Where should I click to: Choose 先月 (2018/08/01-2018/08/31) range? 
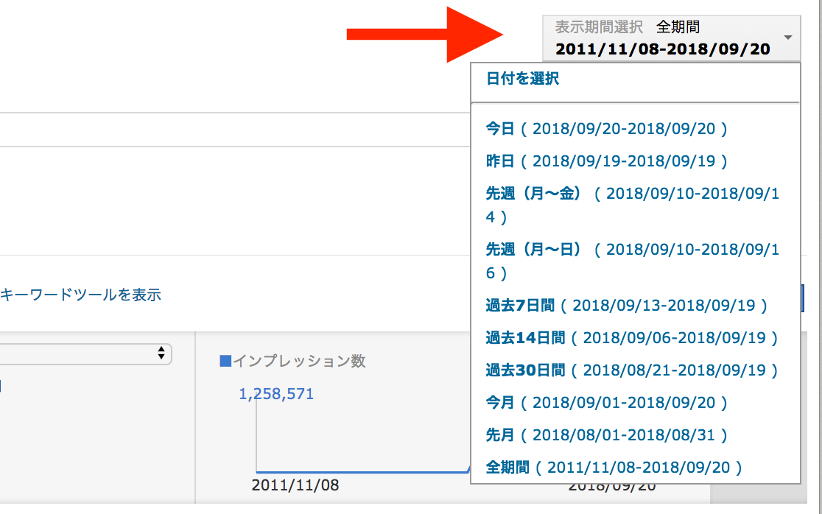tap(606, 435)
